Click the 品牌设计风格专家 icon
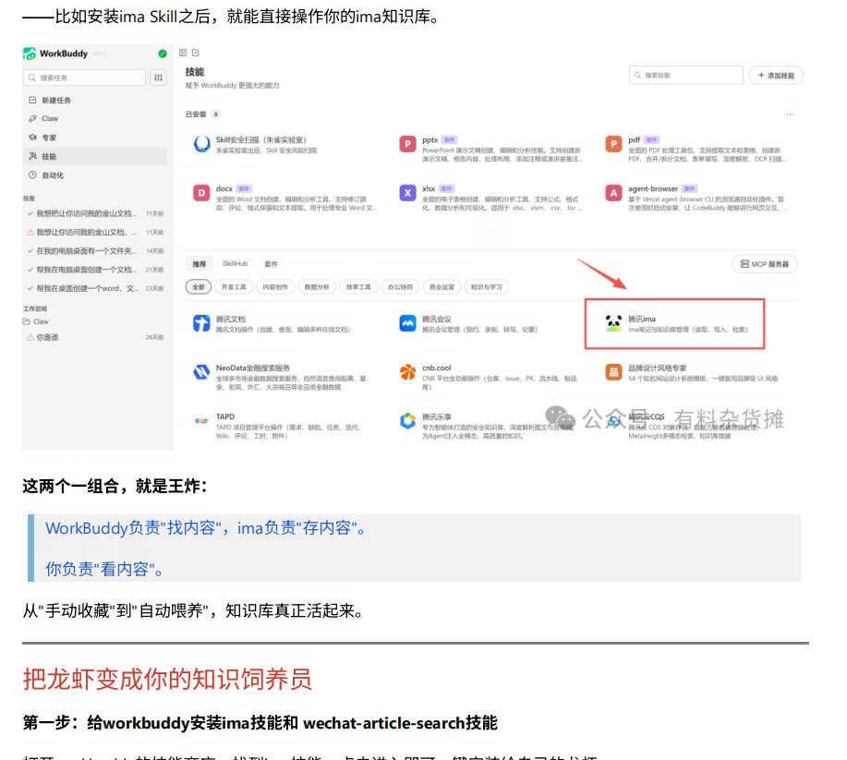 pyautogui.click(x=613, y=371)
